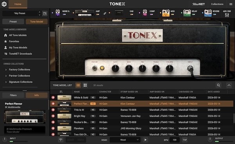Click IK badge on Flawless row

(x=53, y=128)
